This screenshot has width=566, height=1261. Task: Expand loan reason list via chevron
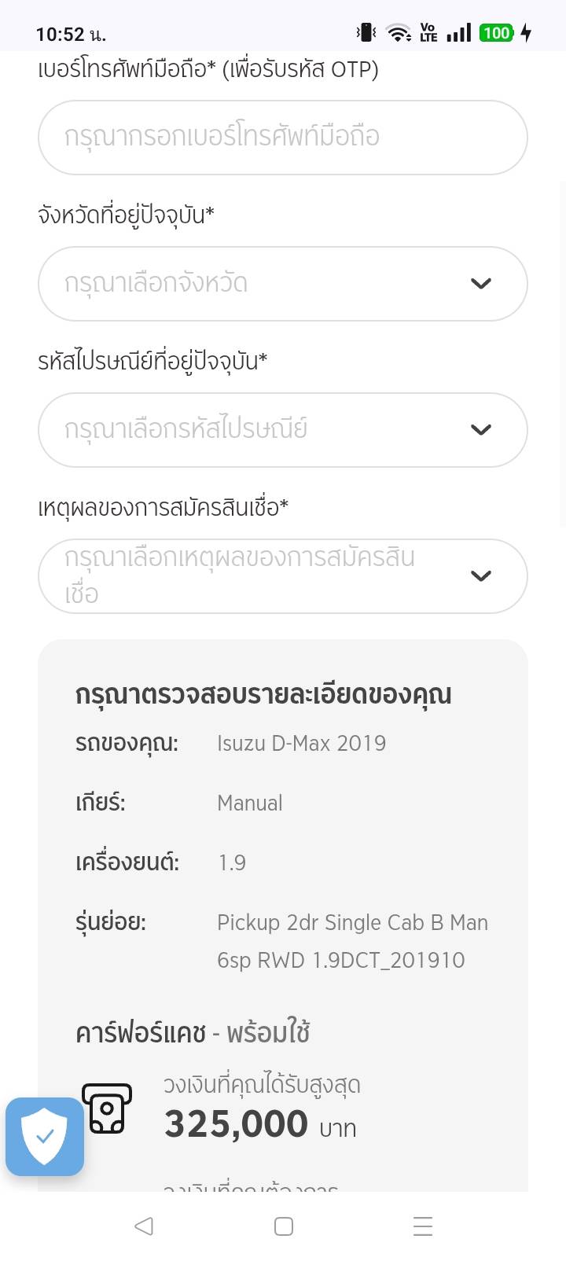[x=480, y=576]
